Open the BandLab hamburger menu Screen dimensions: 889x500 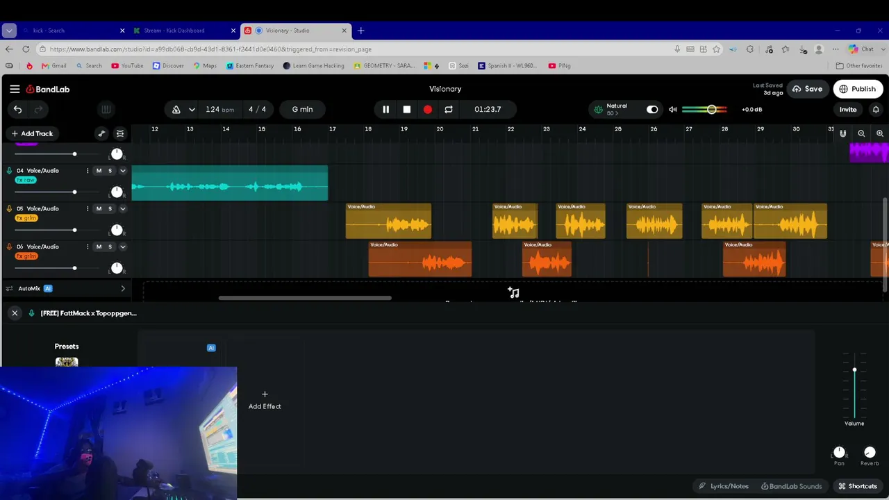[15, 89]
